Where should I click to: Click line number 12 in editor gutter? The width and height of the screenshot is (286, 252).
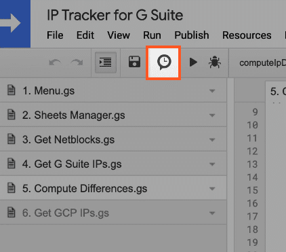coord(252,151)
